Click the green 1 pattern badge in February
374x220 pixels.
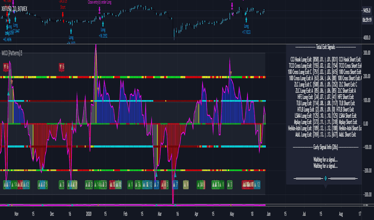(x=130, y=184)
